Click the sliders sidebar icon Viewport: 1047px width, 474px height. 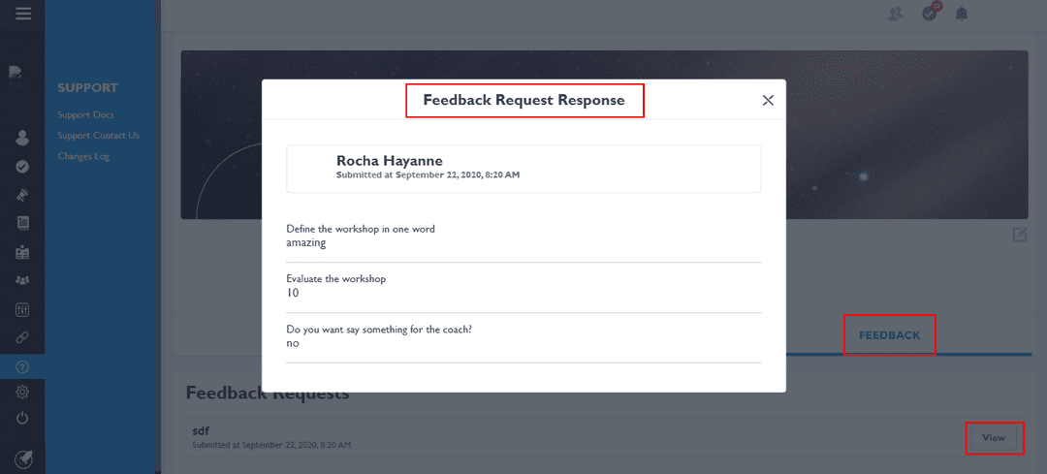pyautogui.click(x=22, y=310)
